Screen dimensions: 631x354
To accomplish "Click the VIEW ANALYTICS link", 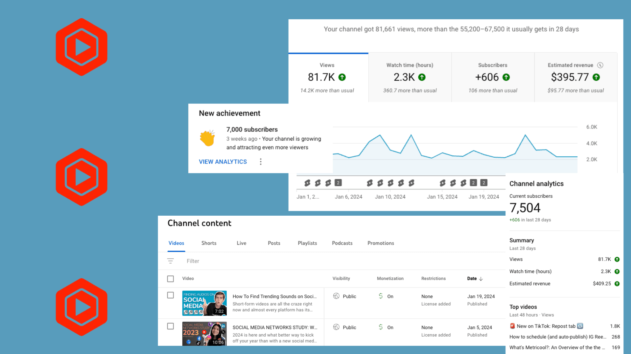I will point(222,162).
